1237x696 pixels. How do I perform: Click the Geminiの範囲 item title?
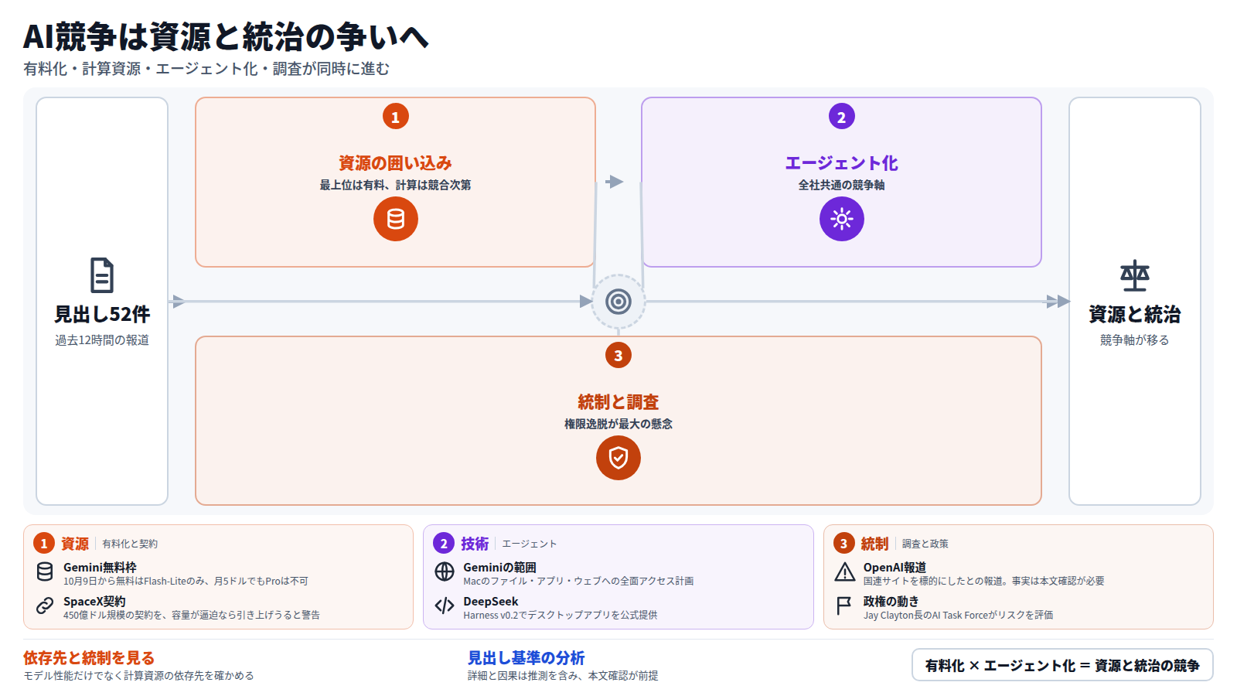pyautogui.click(x=499, y=568)
